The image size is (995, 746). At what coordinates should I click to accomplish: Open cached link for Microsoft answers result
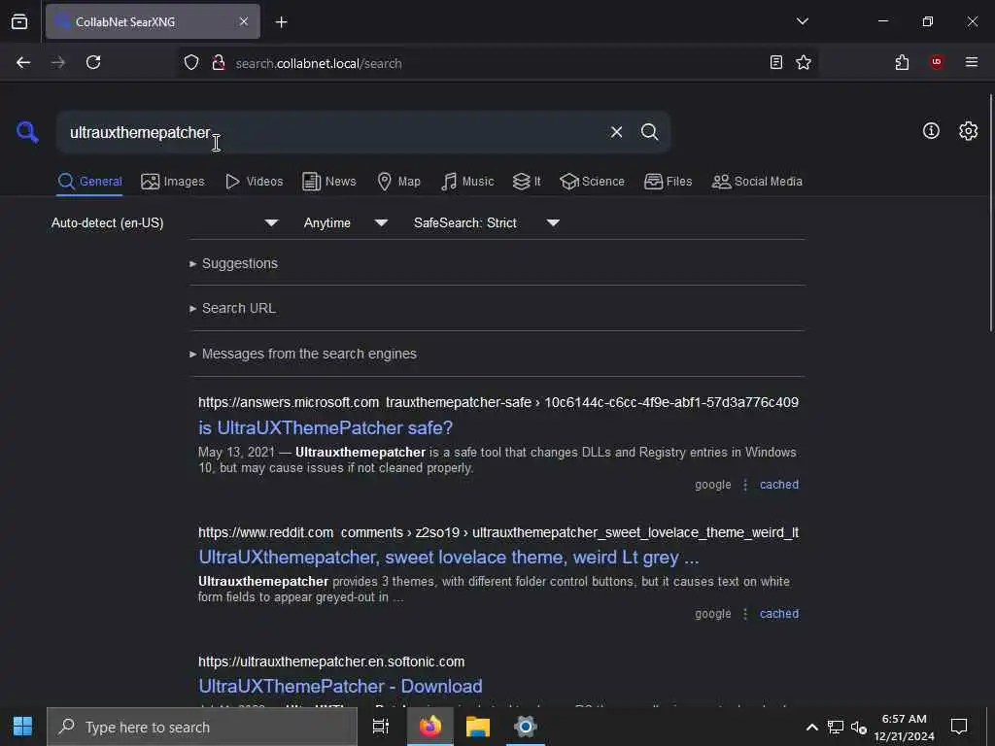pos(779,485)
